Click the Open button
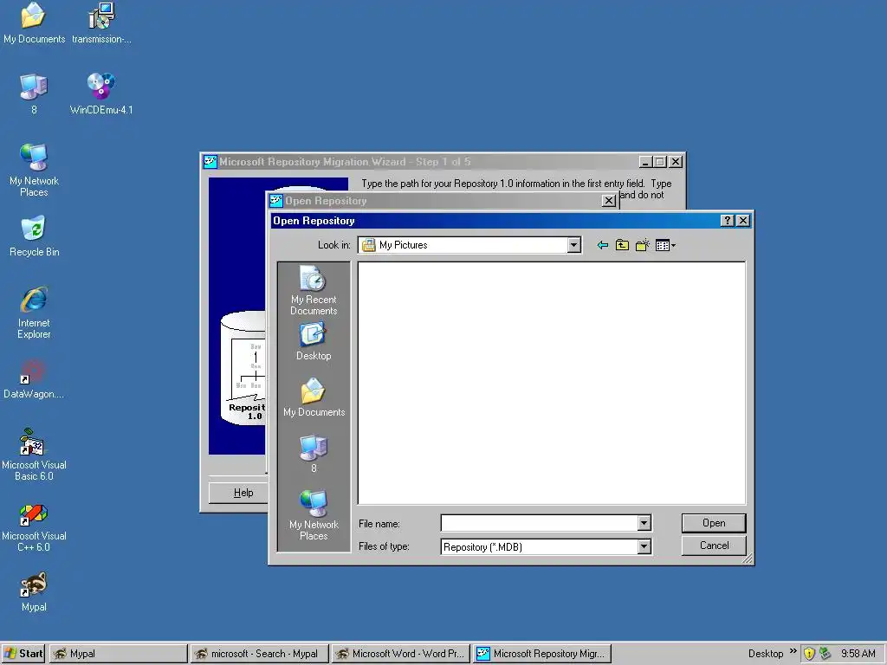This screenshot has width=887, height=665. tap(714, 523)
